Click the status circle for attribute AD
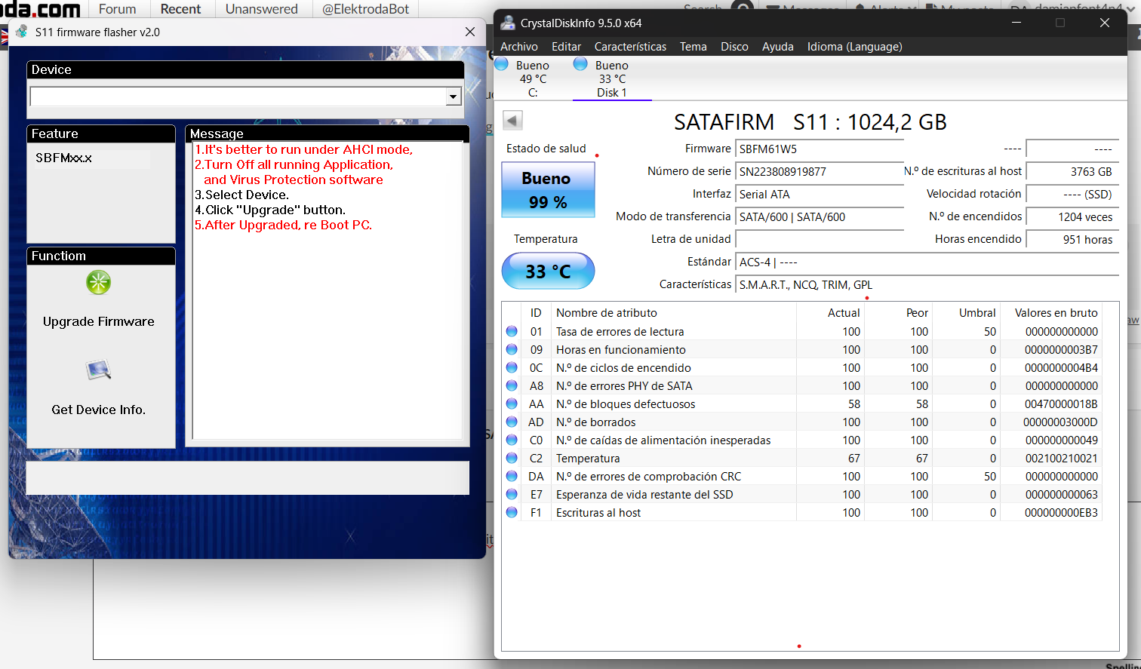The height and width of the screenshot is (669, 1141). coord(512,422)
